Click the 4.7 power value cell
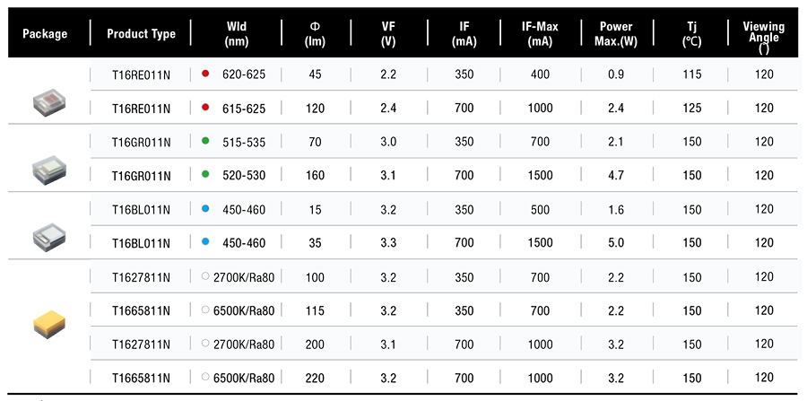Screen dimensions: 807x401 [x=615, y=175]
